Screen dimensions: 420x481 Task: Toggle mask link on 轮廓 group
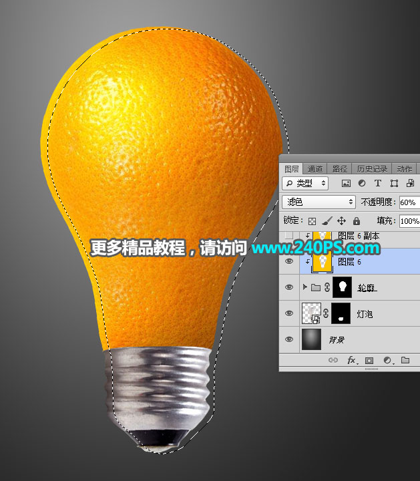(x=327, y=287)
